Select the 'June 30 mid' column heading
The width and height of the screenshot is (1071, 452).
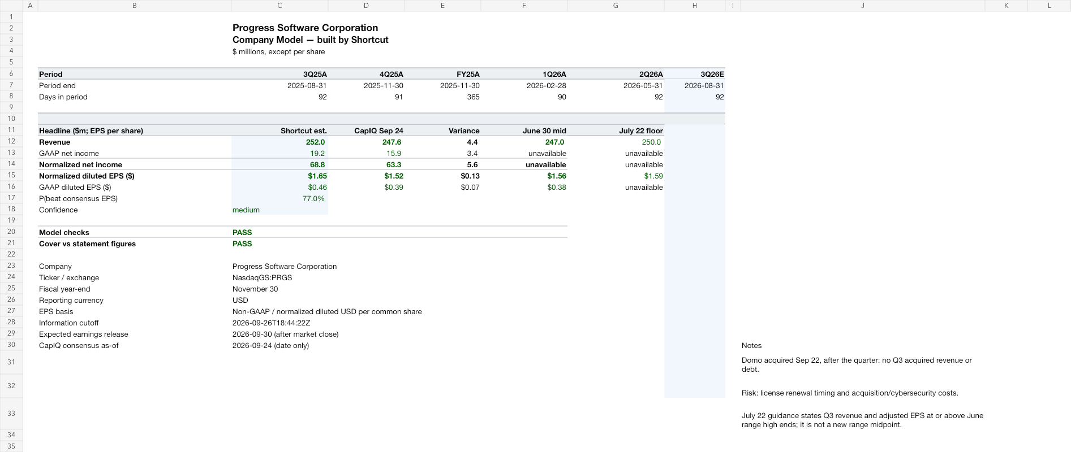coord(544,131)
